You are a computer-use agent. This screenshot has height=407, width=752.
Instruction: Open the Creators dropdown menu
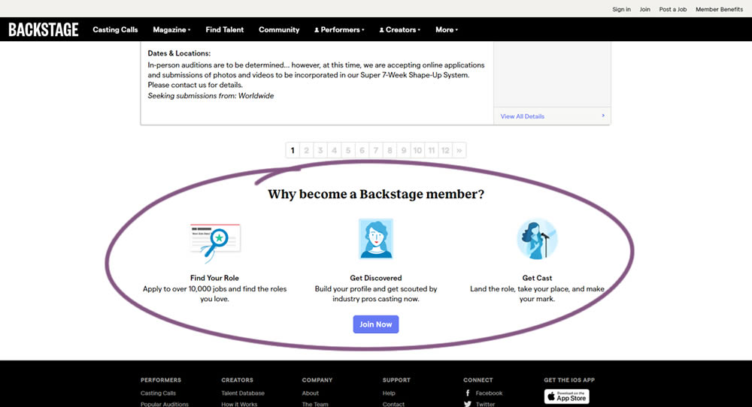(400, 30)
